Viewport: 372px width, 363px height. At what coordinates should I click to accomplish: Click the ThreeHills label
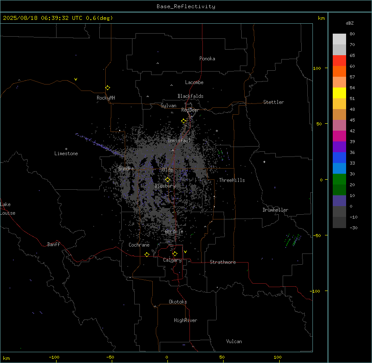pyautogui.click(x=232, y=180)
